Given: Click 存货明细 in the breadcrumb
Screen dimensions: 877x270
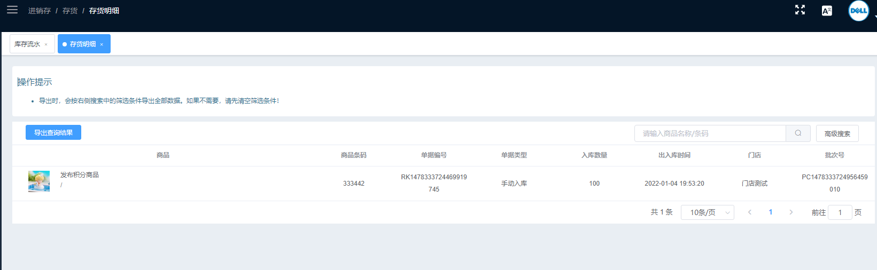Looking at the screenshot, I should 104,11.
